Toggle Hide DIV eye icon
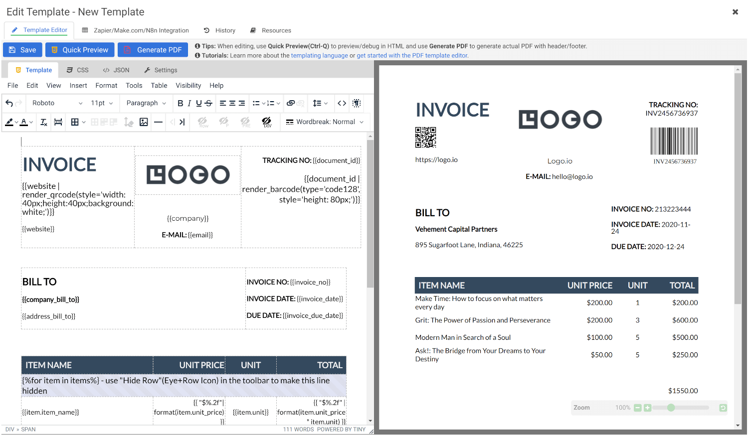 [267, 122]
